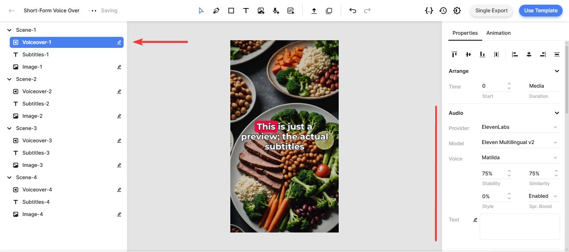Click the Use Template button

pos(541,11)
